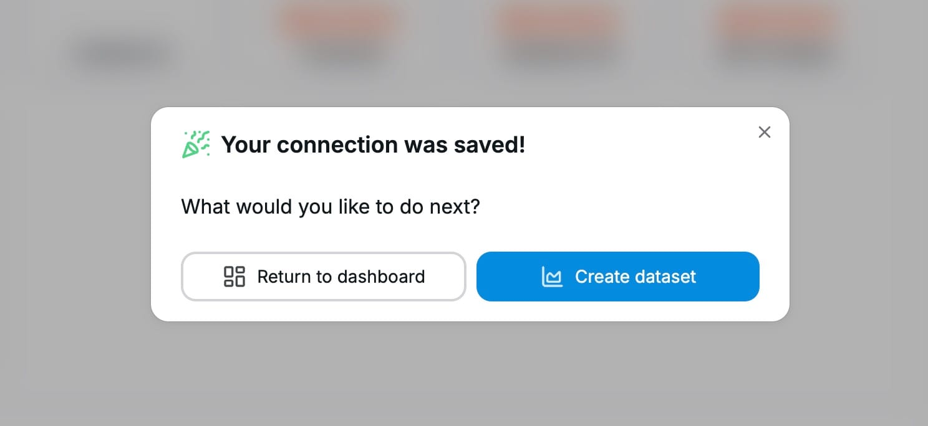Click the middle blurred orange badge in background
Screen dimensions: 928x426
558,22
